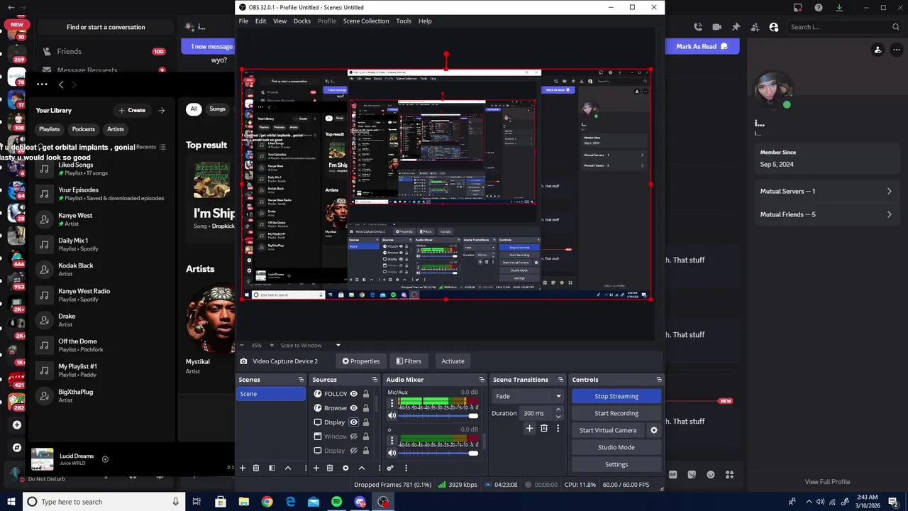The width and height of the screenshot is (908, 511).
Task: Click Discord message search field
Action: [845, 27]
